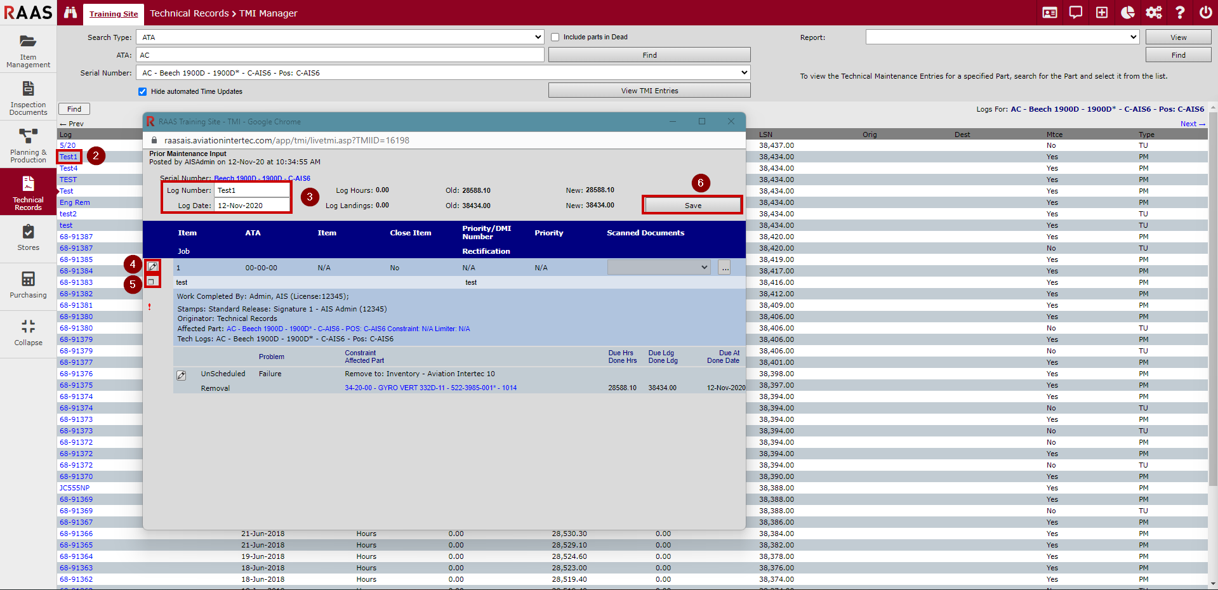Open the JC555NP log link
This screenshot has height=590, width=1218.
click(x=75, y=488)
